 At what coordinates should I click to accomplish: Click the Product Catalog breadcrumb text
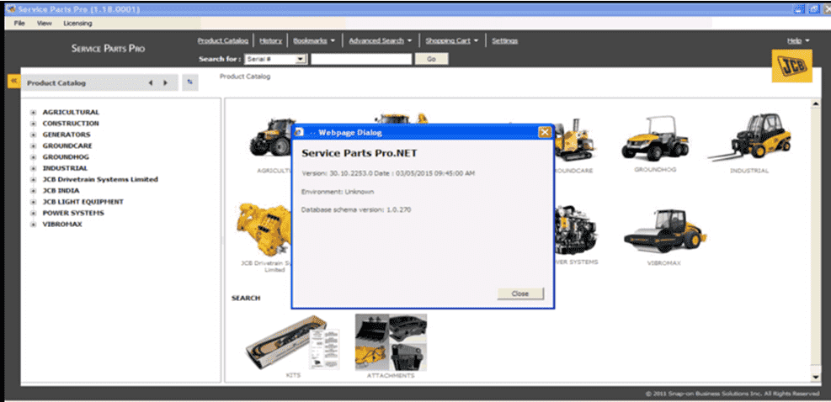coord(245,77)
